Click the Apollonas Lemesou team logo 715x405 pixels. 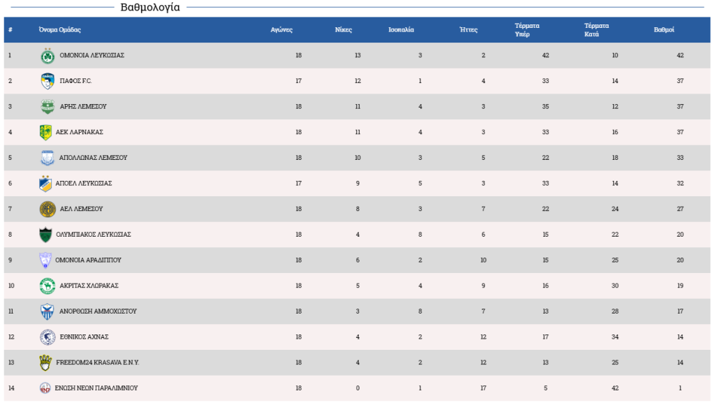click(x=47, y=158)
